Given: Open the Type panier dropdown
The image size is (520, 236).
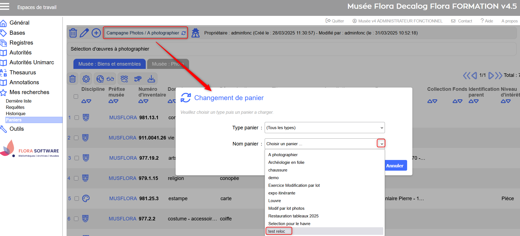Looking at the screenshot, I should [324, 128].
